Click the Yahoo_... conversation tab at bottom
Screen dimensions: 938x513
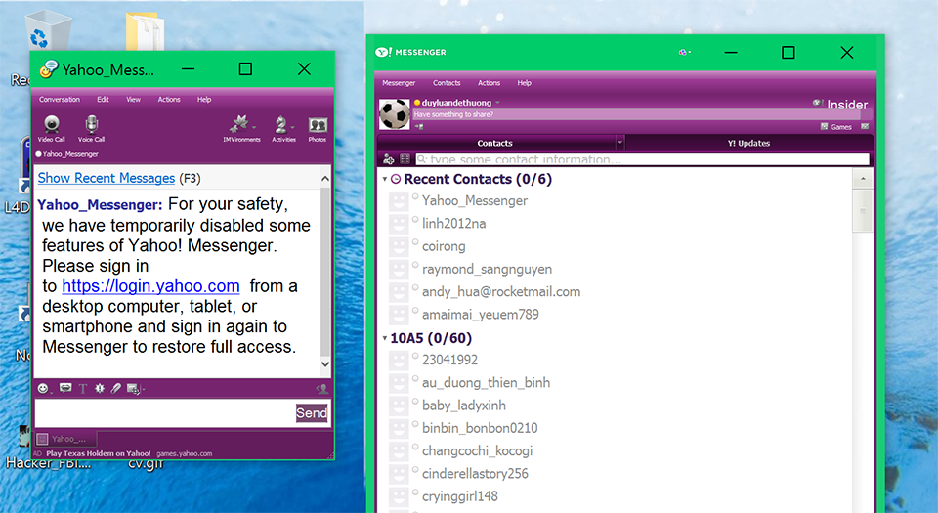(x=65, y=439)
